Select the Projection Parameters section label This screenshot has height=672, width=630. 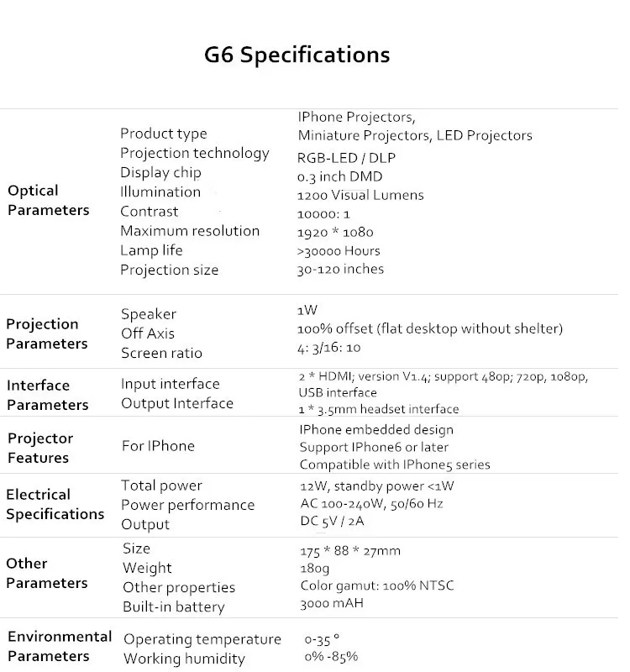[x=46, y=334]
